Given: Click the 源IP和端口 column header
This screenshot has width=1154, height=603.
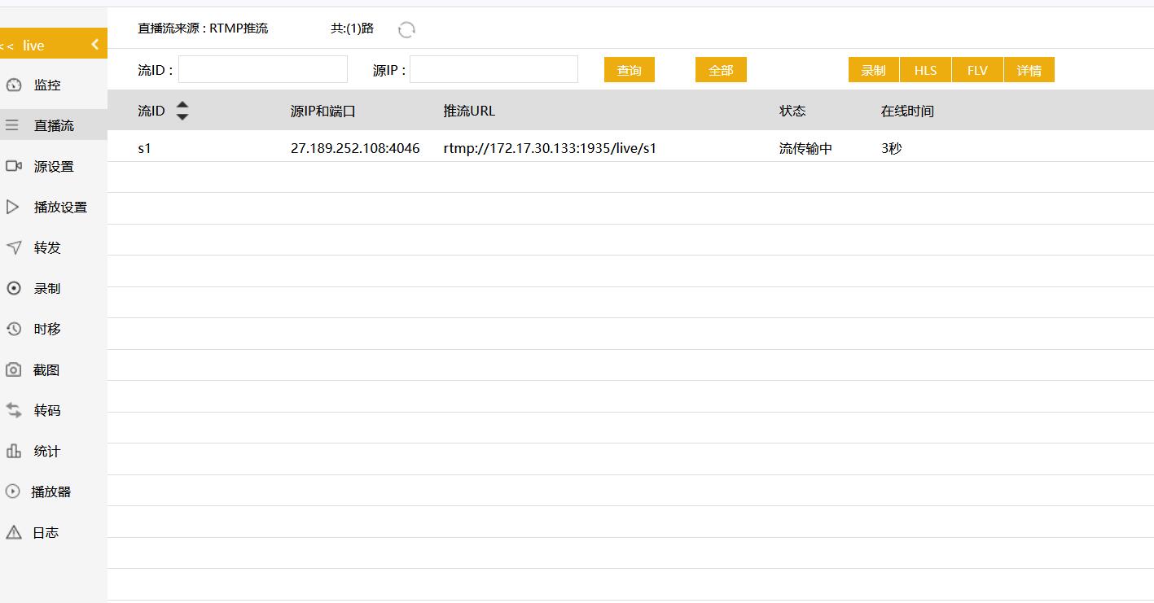Looking at the screenshot, I should (323, 111).
